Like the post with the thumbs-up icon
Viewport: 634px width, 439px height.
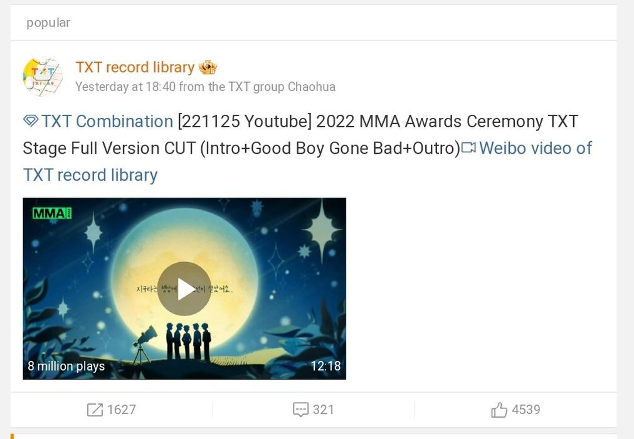pyautogui.click(x=499, y=410)
